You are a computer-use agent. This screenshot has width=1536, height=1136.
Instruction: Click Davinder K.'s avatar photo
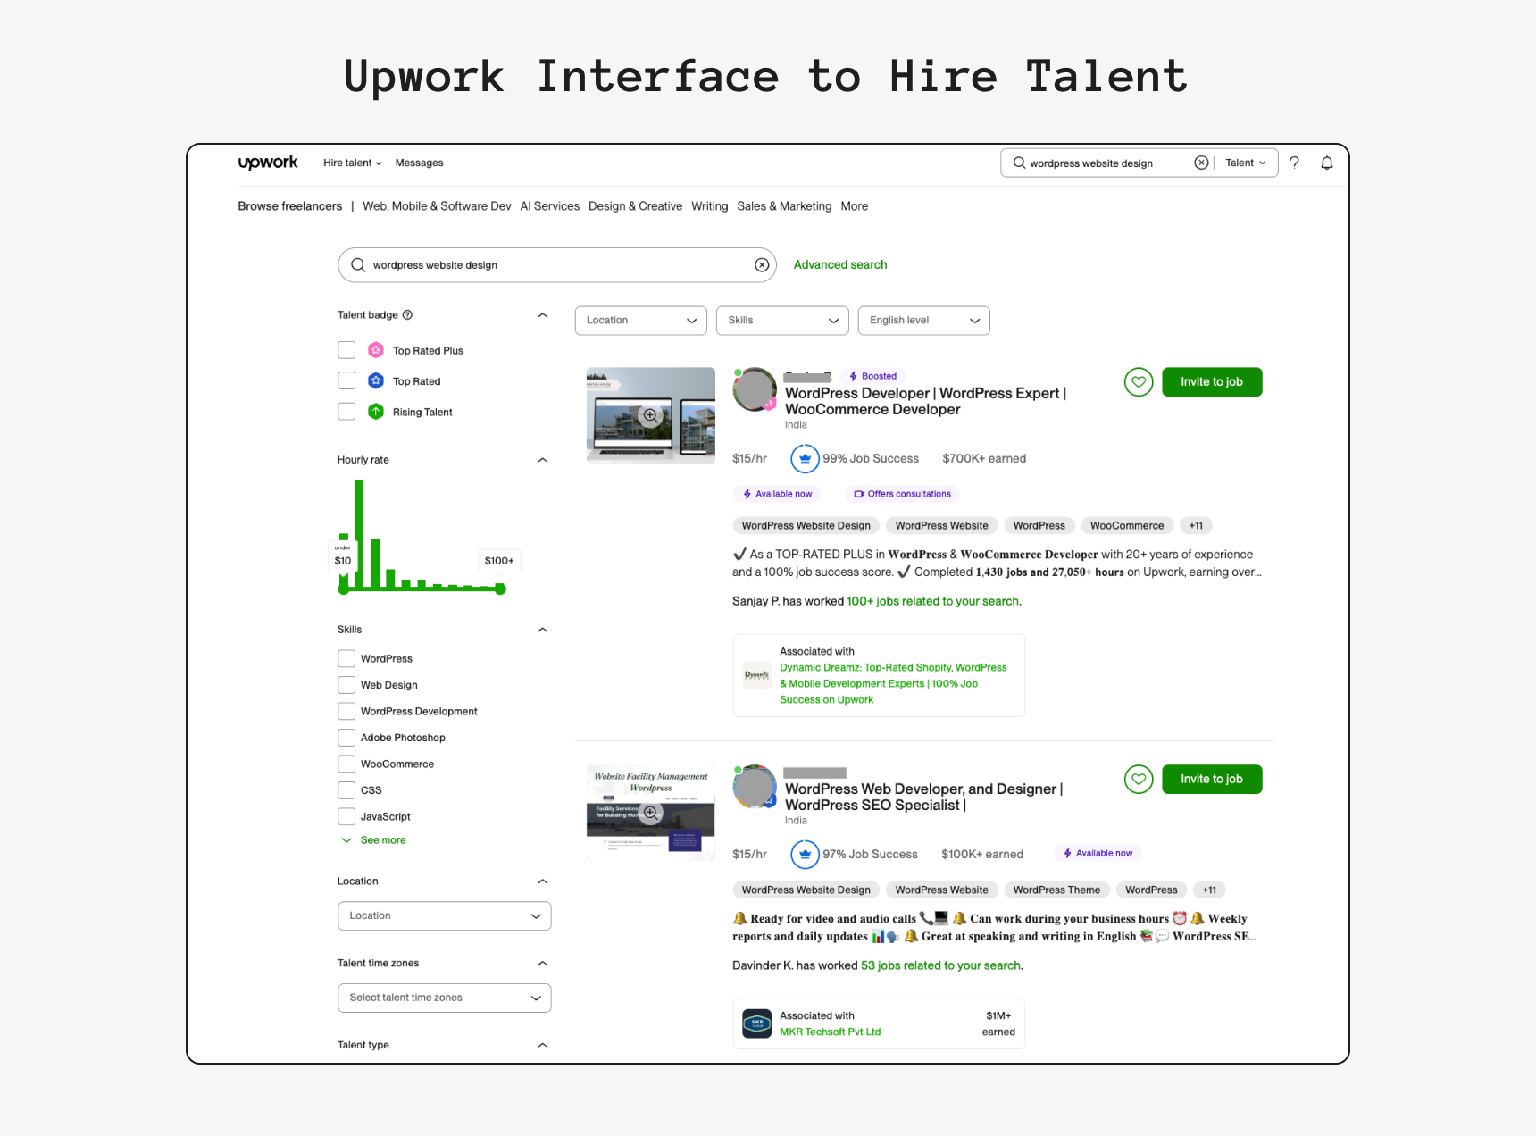tap(755, 786)
